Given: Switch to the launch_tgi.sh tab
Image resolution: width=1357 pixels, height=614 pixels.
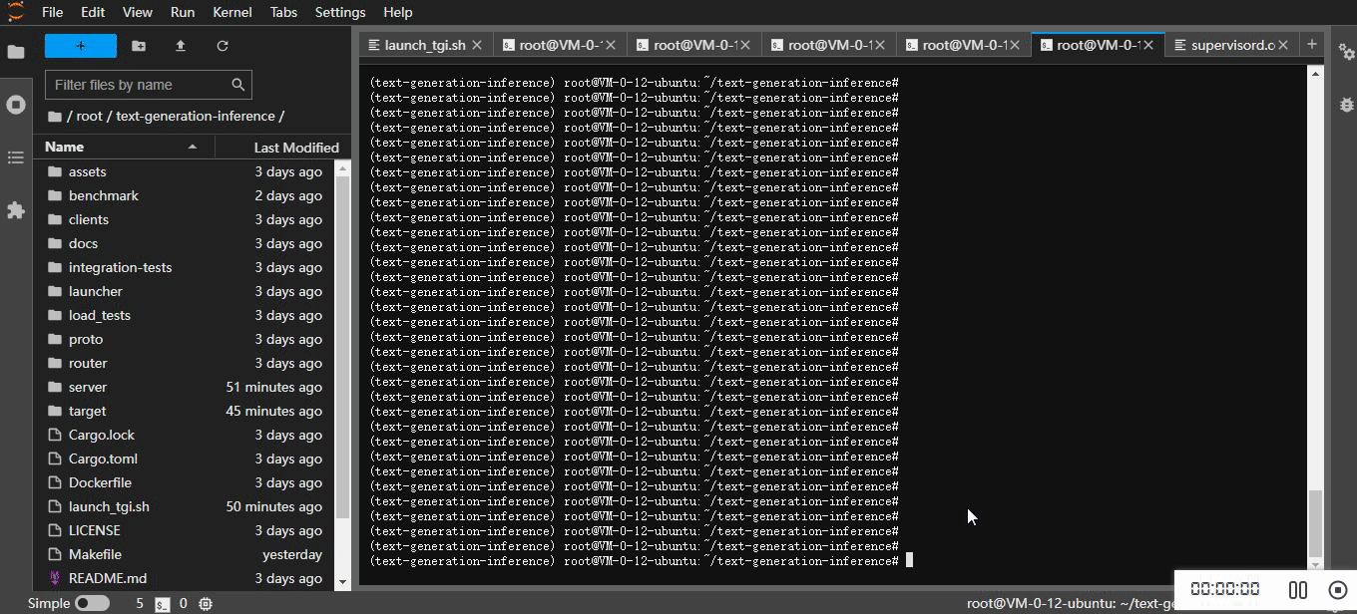Looking at the screenshot, I should point(425,45).
